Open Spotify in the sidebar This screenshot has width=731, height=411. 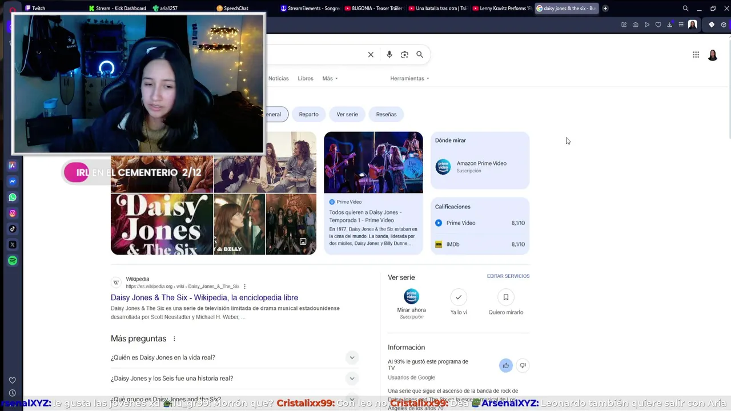click(12, 261)
